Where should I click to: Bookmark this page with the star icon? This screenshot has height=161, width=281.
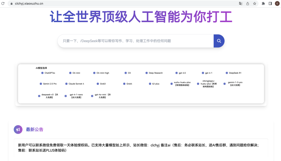pyautogui.click(x=254, y=3)
